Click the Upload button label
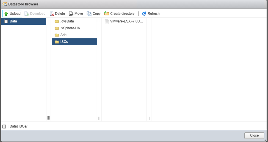Viewport: 268px width, 142px height. [15, 14]
